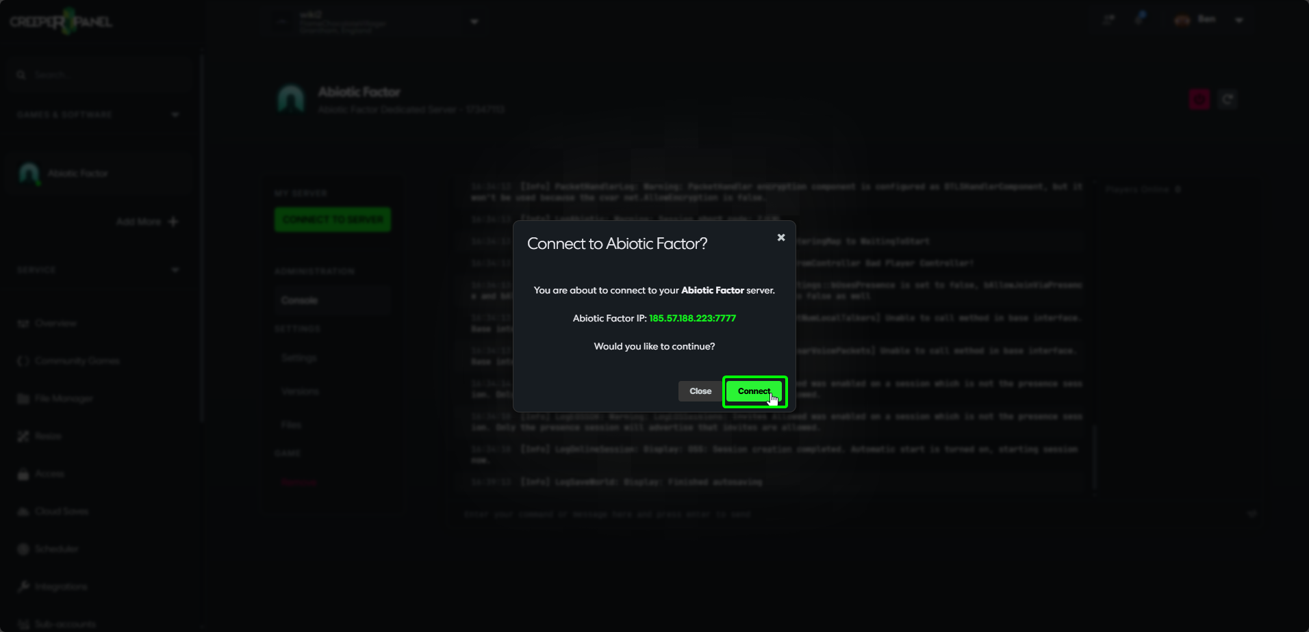This screenshot has height=632, width=1309.
Task: Open Settings under the Settings heading
Action: 299,358
